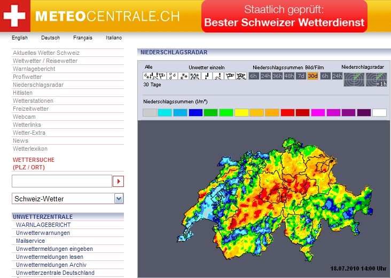The image size is (391, 278).
Task: Select the highlighted 30d precipitation sum
Action: (x=312, y=76)
